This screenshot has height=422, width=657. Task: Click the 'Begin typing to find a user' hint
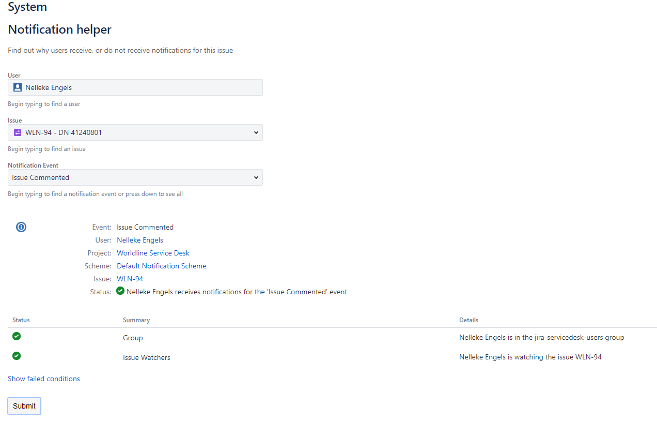[44, 104]
